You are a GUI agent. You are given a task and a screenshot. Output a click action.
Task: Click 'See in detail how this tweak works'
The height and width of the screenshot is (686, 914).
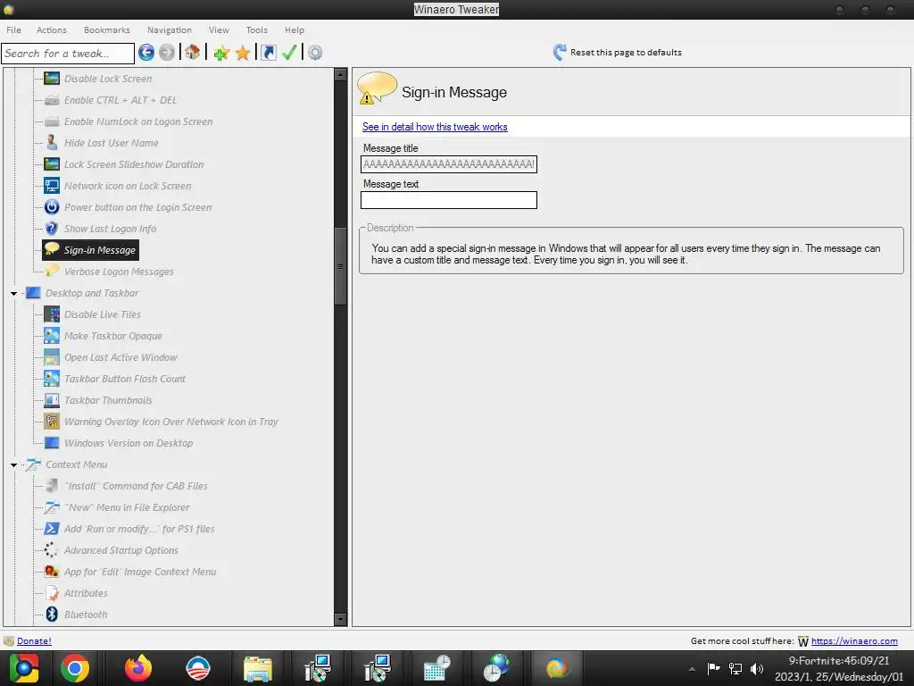tap(435, 127)
